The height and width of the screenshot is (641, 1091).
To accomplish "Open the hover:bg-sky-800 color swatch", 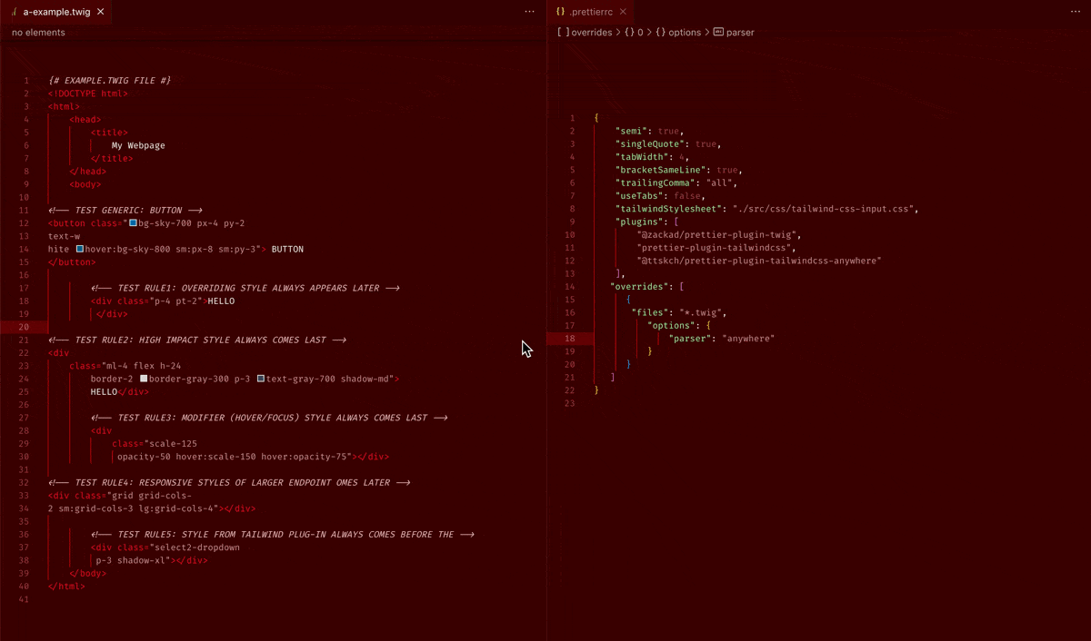I will (x=80, y=249).
